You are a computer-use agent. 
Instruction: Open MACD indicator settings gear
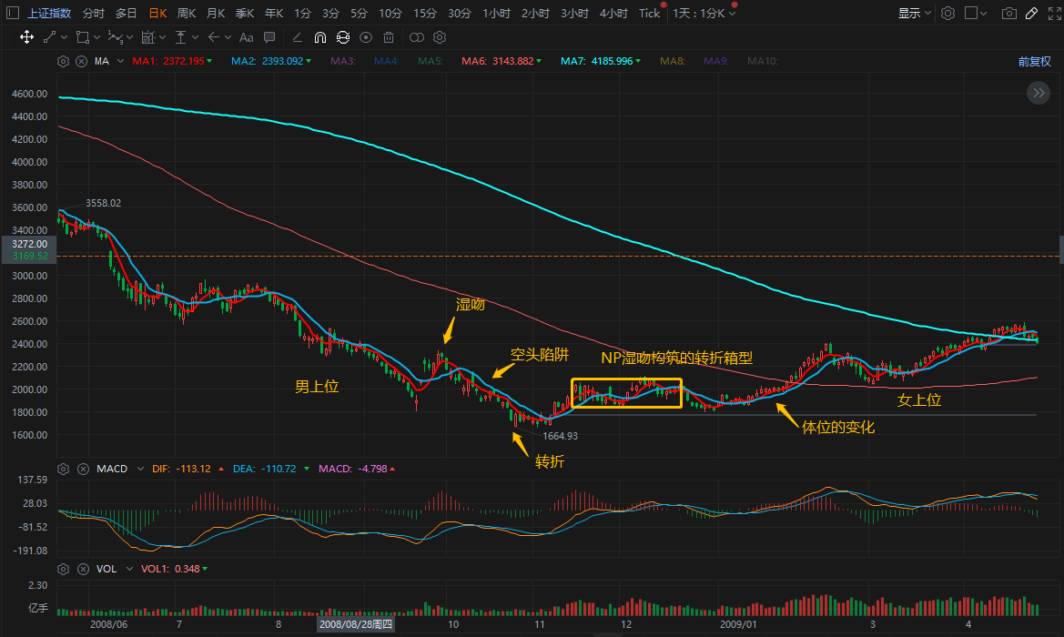click(x=64, y=469)
